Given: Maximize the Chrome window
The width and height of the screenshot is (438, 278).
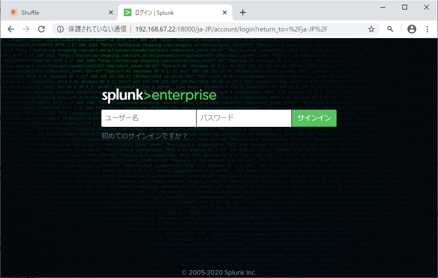Looking at the screenshot, I should coord(405,7).
